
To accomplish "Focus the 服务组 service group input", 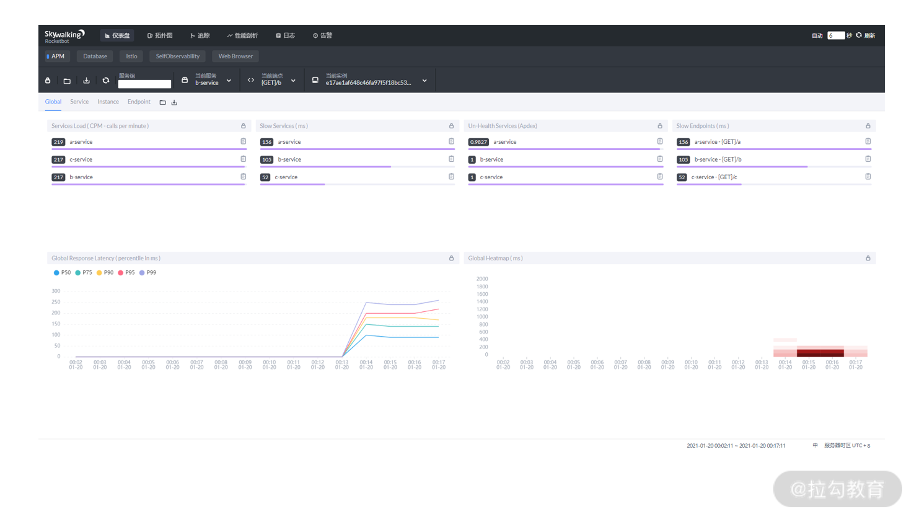I will tap(144, 84).
